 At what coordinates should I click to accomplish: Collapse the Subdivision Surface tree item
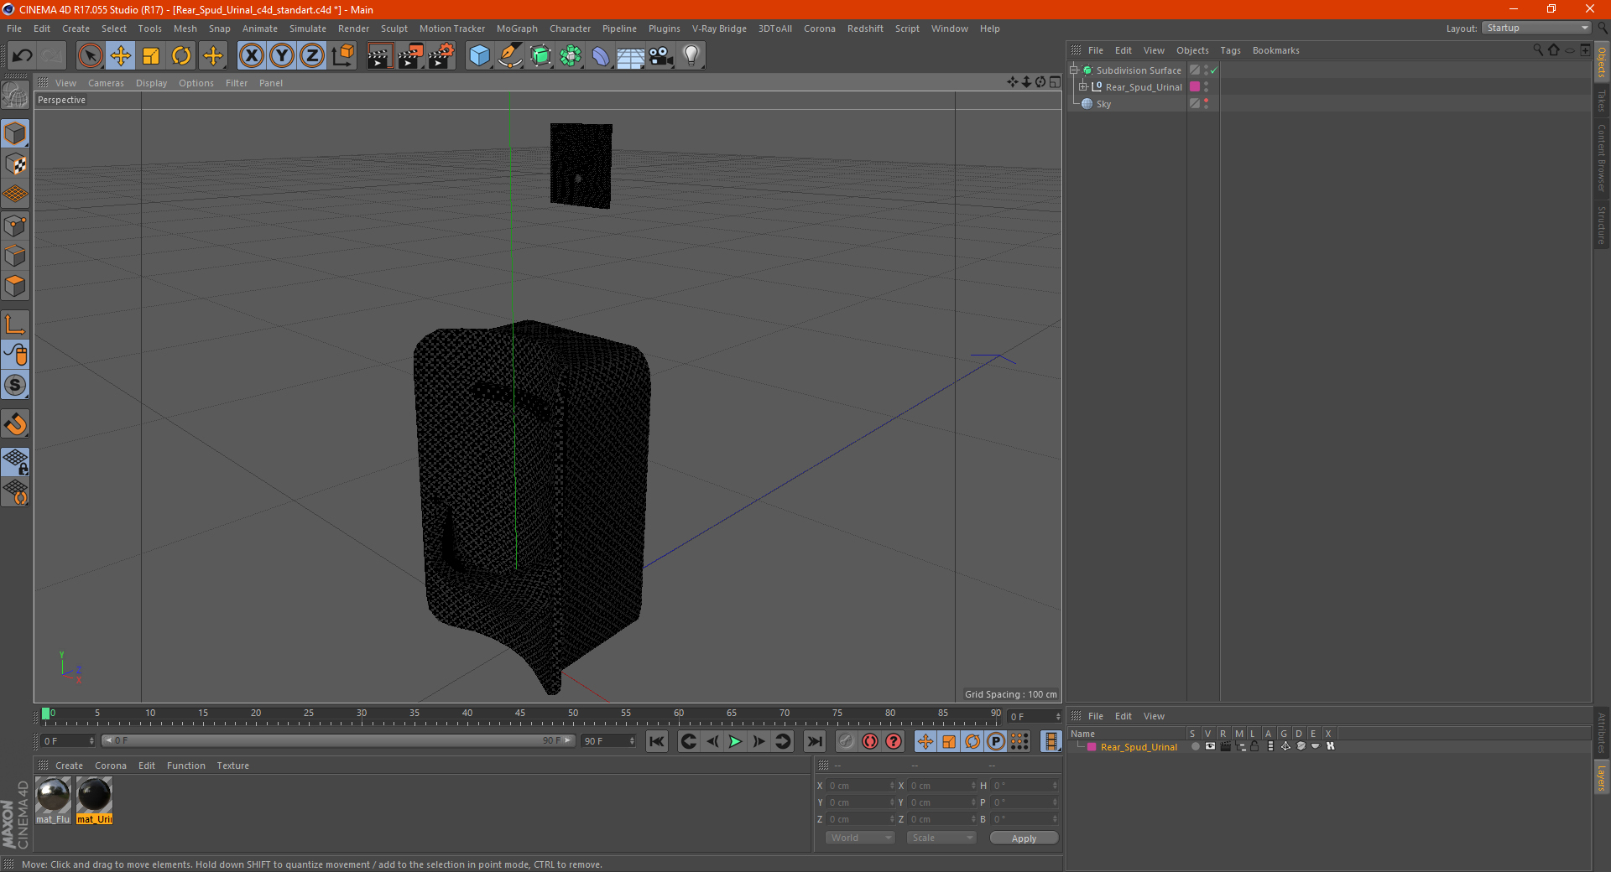point(1073,70)
